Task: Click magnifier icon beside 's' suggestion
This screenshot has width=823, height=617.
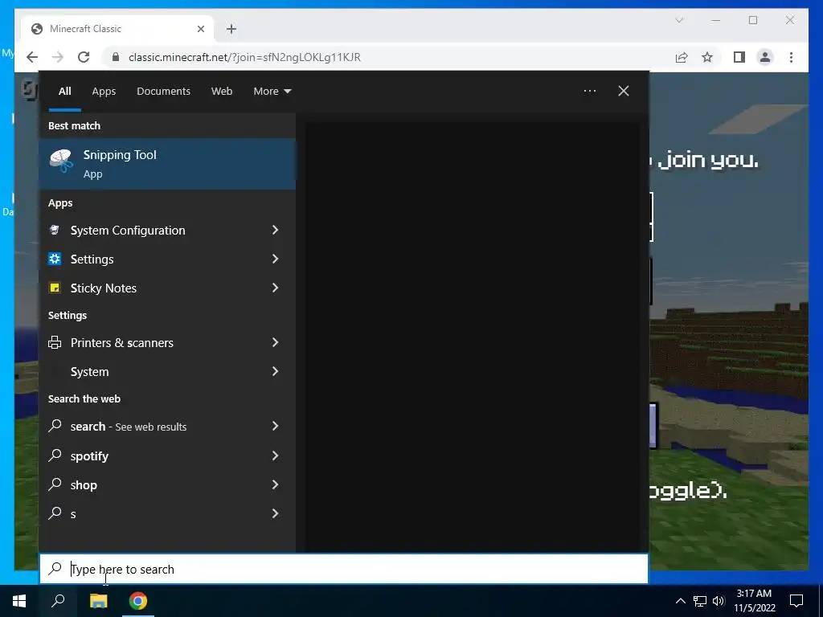Action: [x=55, y=513]
